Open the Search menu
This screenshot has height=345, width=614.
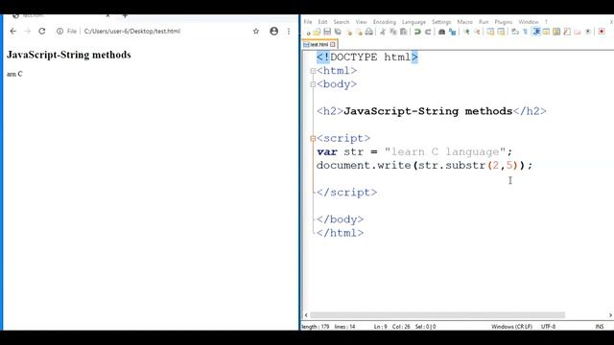(x=342, y=22)
